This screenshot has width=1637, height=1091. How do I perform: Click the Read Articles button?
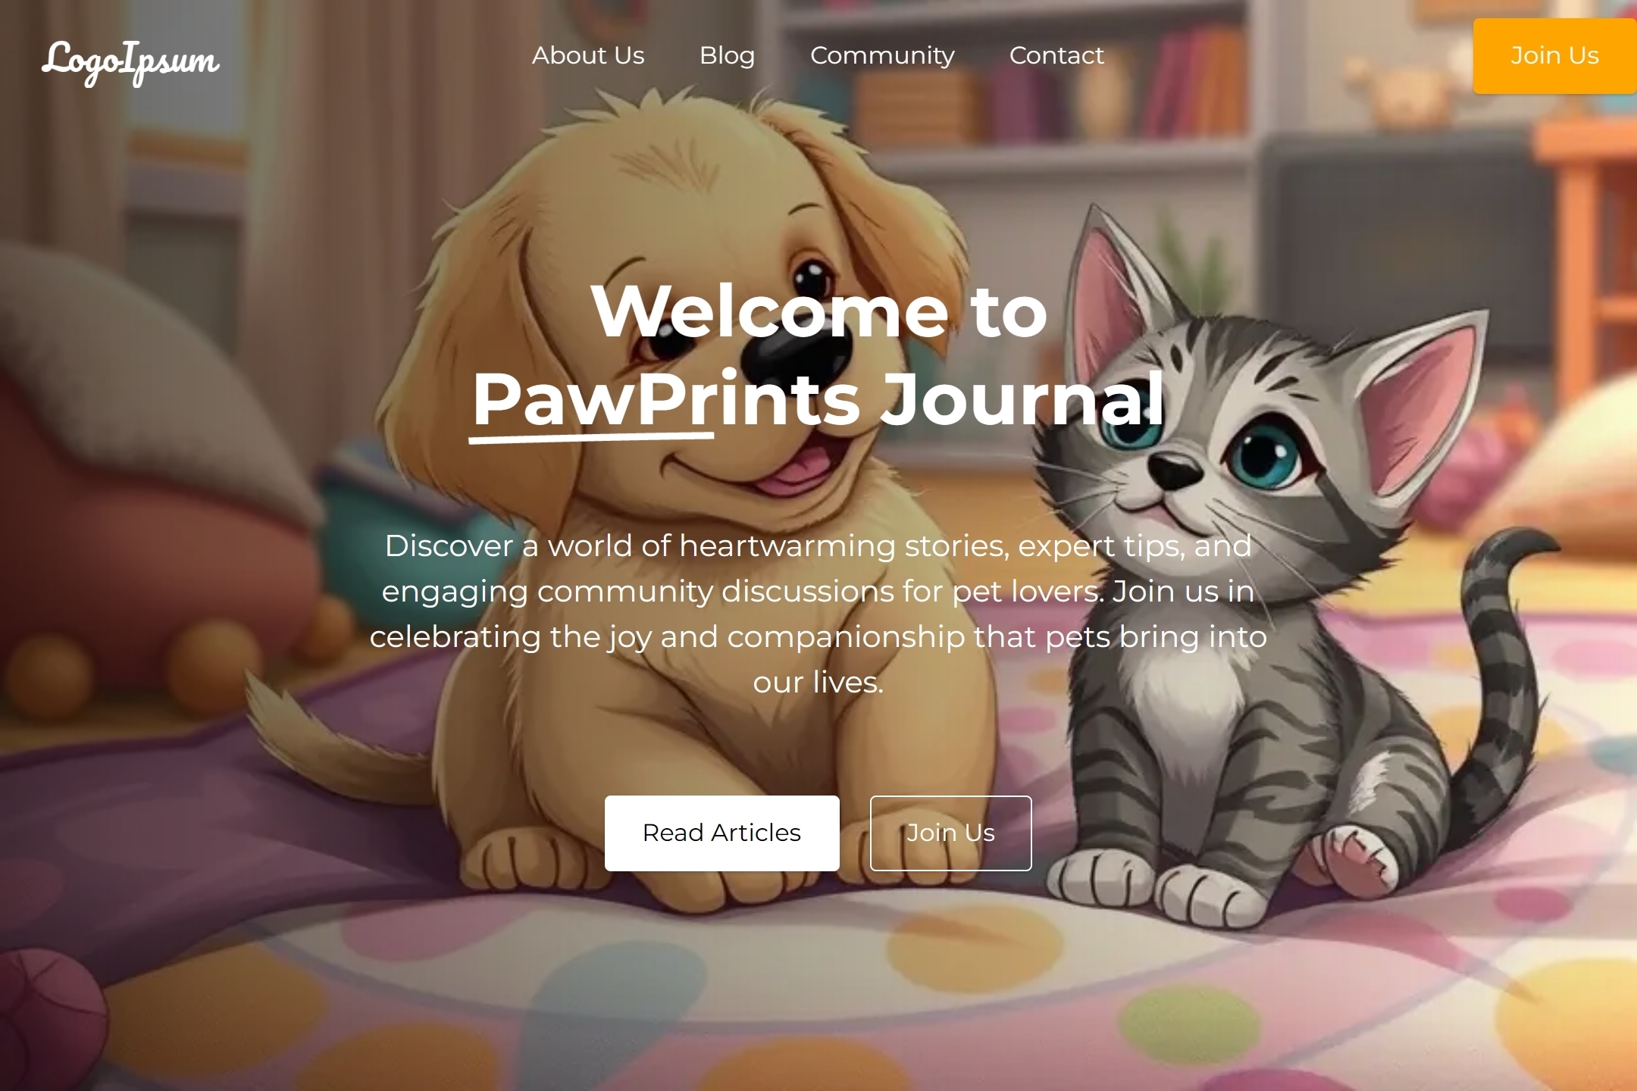pos(721,833)
